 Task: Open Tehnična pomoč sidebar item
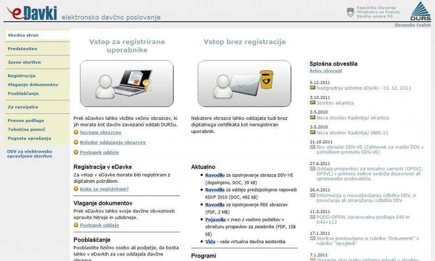[27, 130]
